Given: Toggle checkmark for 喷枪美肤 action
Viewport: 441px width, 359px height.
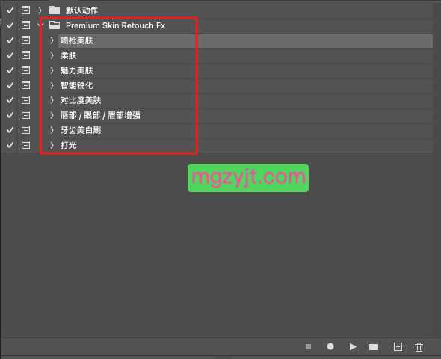Looking at the screenshot, I should pyautogui.click(x=10, y=40).
